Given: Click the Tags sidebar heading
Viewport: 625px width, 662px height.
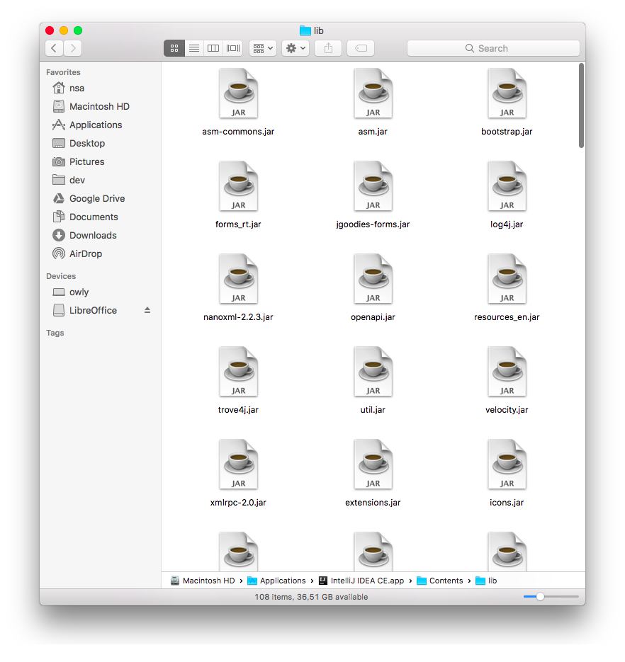Looking at the screenshot, I should coord(55,333).
